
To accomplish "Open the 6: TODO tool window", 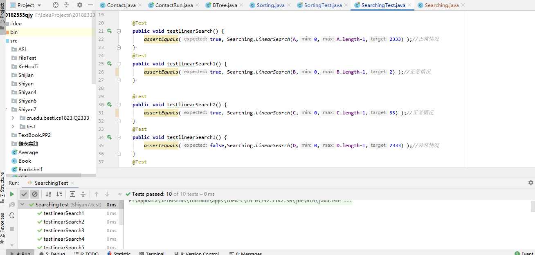I will pos(86,253).
